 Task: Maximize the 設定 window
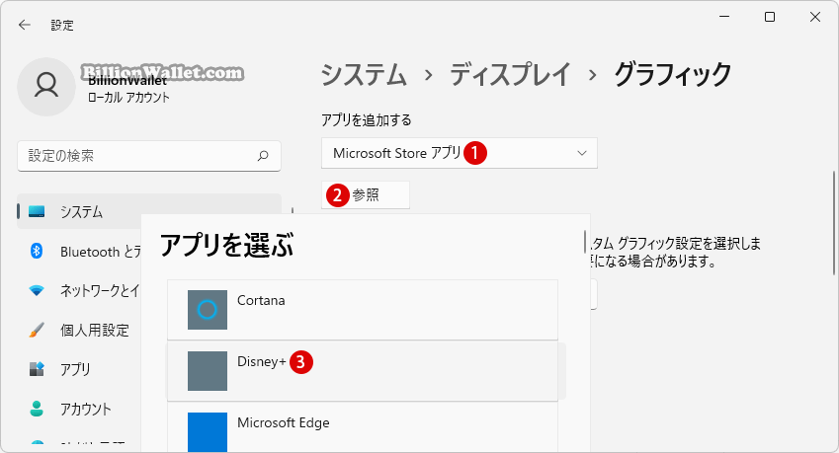click(x=770, y=17)
